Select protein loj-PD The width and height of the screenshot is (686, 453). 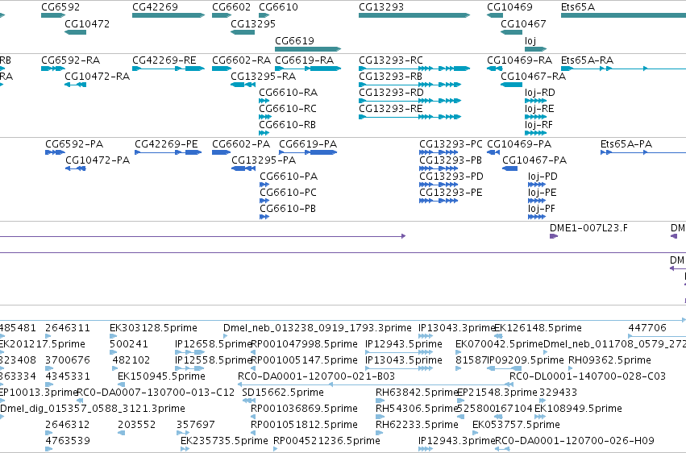coord(543,177)
